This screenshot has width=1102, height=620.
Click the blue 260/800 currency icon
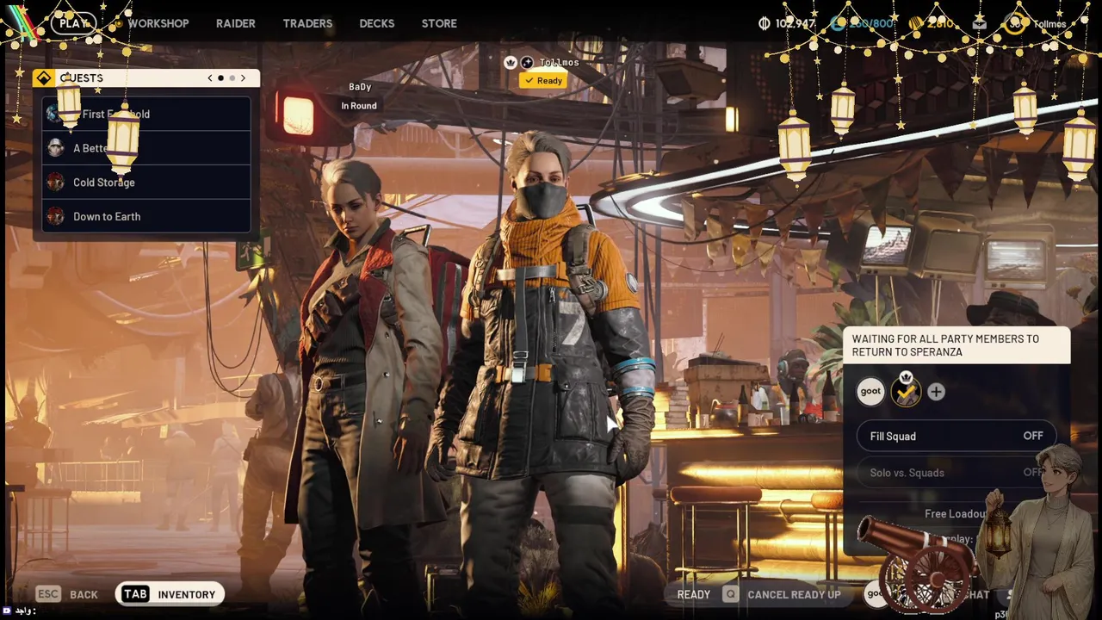coord(838,23)
